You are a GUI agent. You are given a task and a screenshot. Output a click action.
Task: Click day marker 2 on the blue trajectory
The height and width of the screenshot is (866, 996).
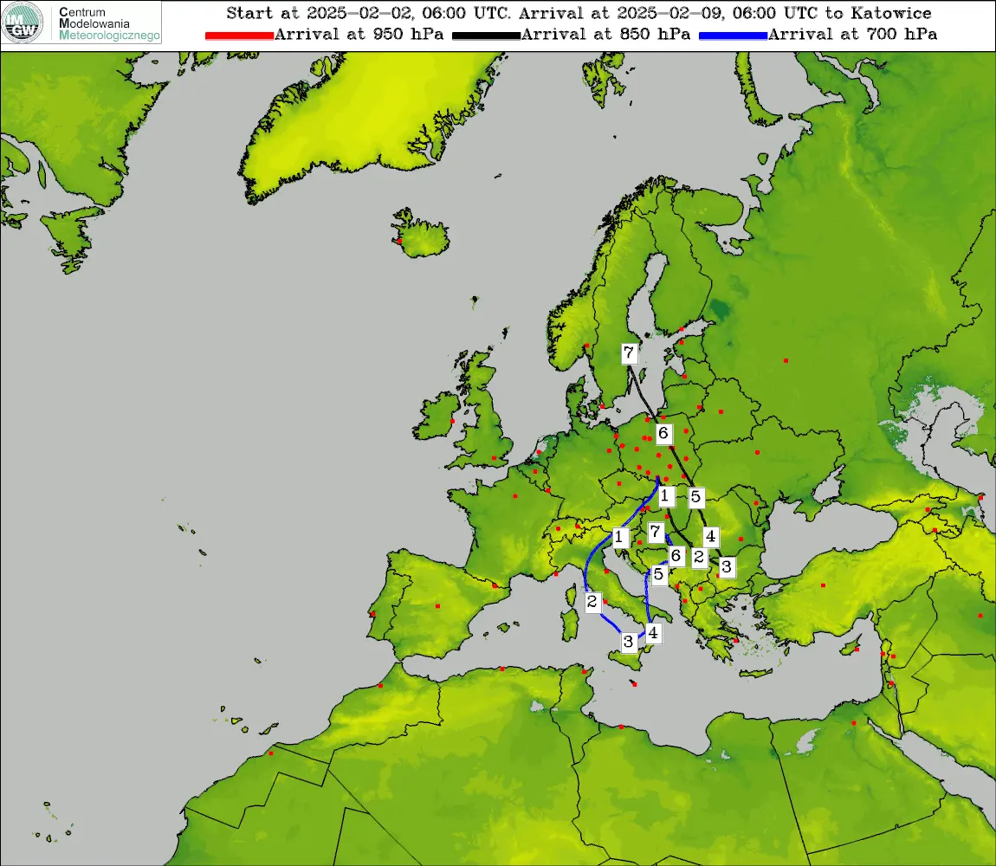click(x=592, y=603)
